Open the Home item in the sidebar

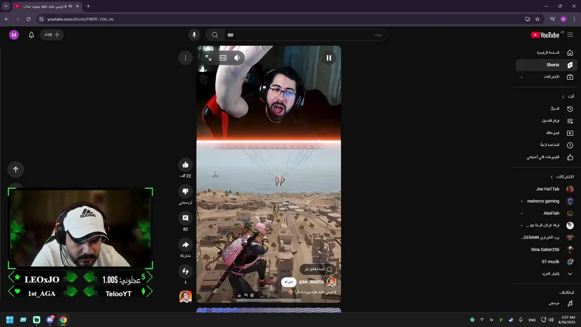coord(547,53)
